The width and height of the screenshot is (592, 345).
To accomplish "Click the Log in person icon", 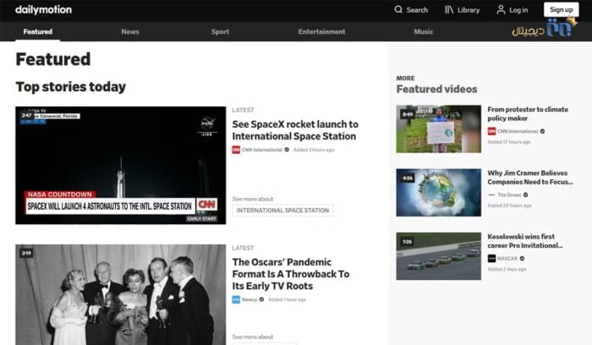I will (501, 9).
